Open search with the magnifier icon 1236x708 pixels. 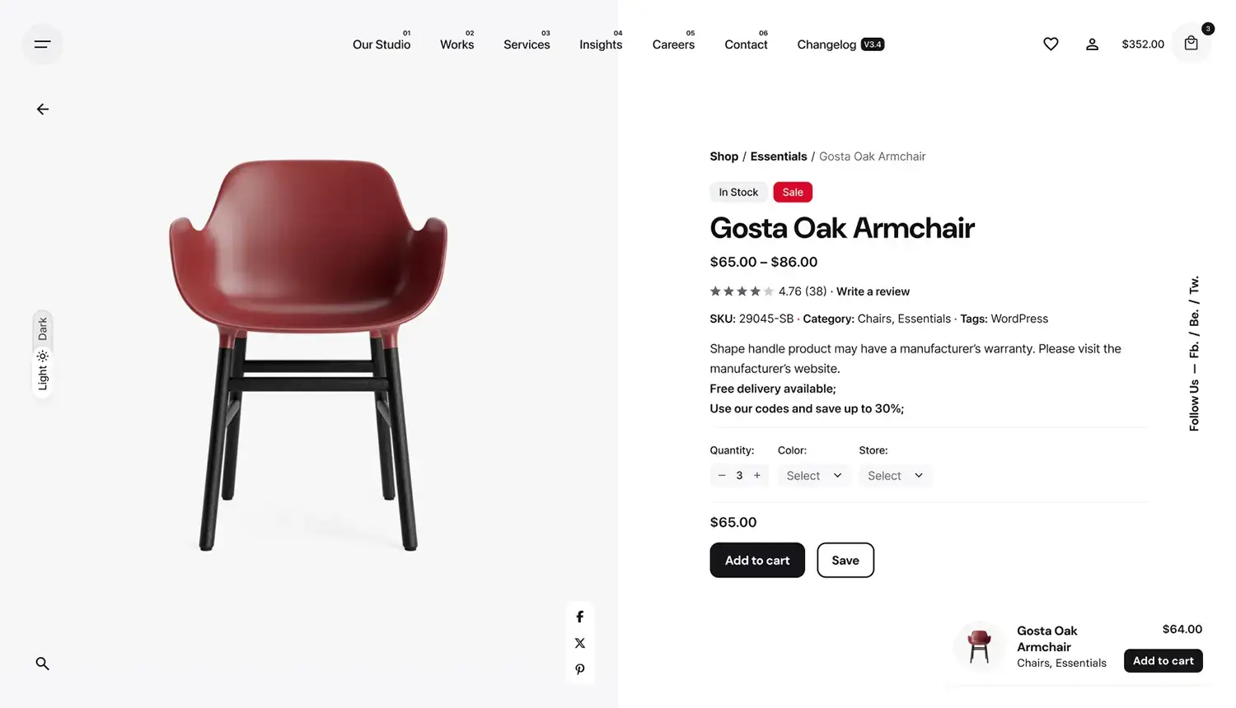coord(43,664)
